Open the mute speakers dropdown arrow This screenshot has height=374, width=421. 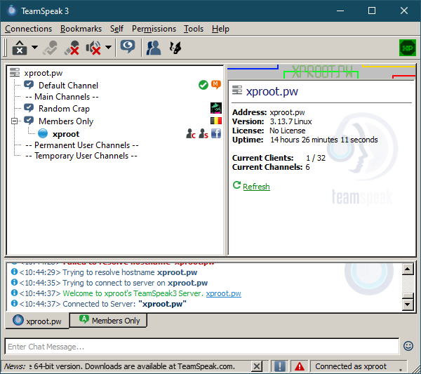tap(108, 48)
